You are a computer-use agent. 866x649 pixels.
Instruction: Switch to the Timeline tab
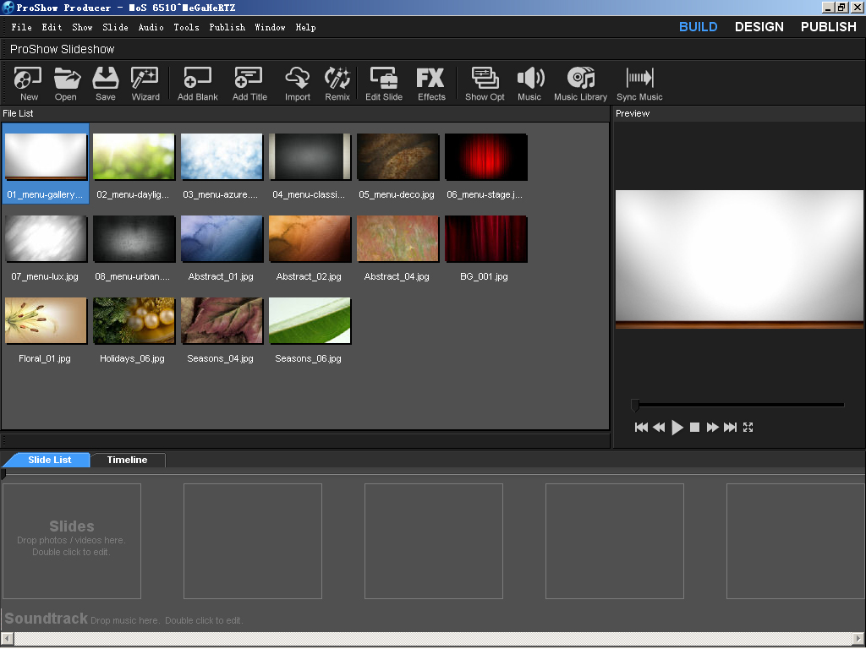coord(127,460)
